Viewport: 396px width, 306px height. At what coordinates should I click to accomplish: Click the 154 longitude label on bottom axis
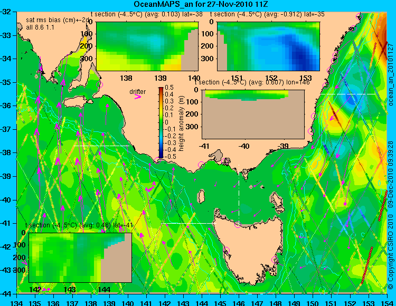point(387,302)
